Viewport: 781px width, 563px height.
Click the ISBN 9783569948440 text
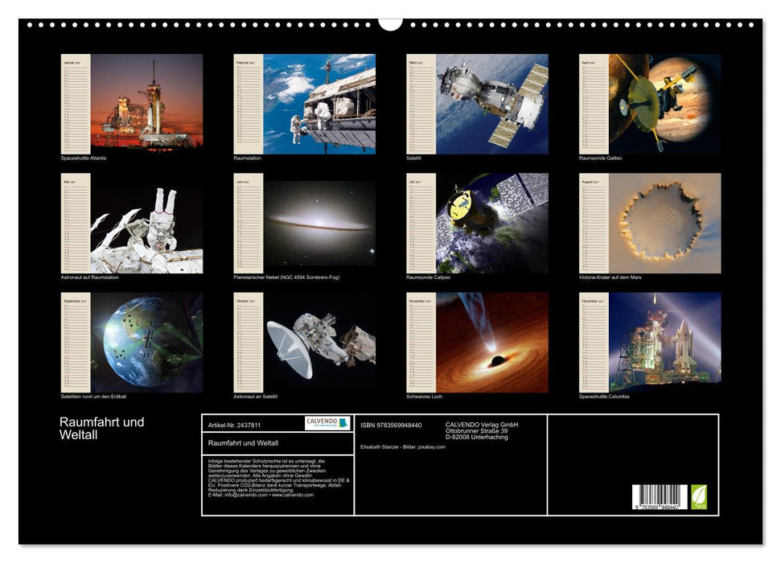[x=391, y=425]
